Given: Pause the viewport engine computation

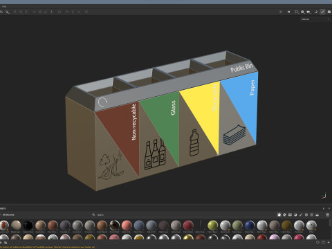Looking at the screenshot, I should pyautogui.click(x=288, y=12).
